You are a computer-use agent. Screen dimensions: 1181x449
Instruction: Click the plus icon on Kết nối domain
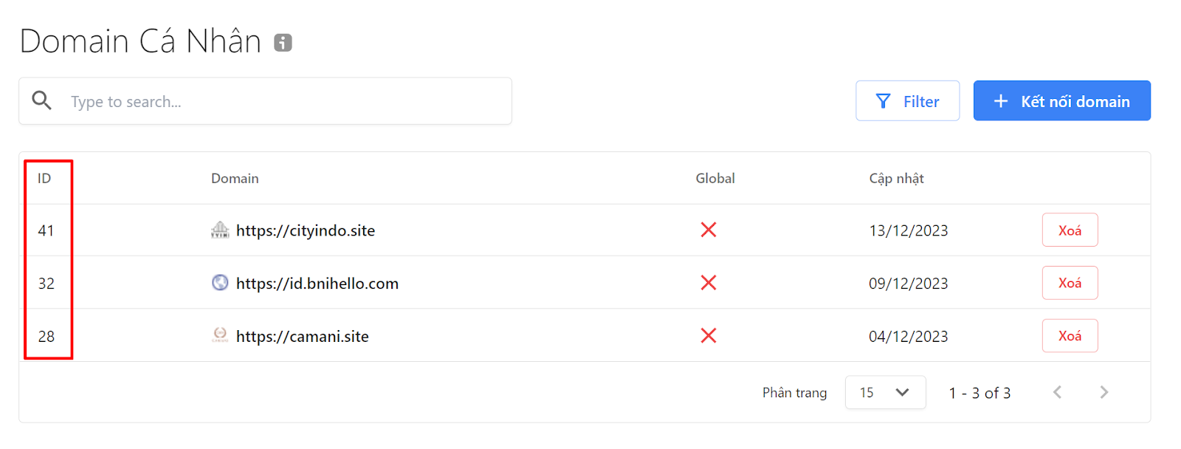tap(1001, 101)
